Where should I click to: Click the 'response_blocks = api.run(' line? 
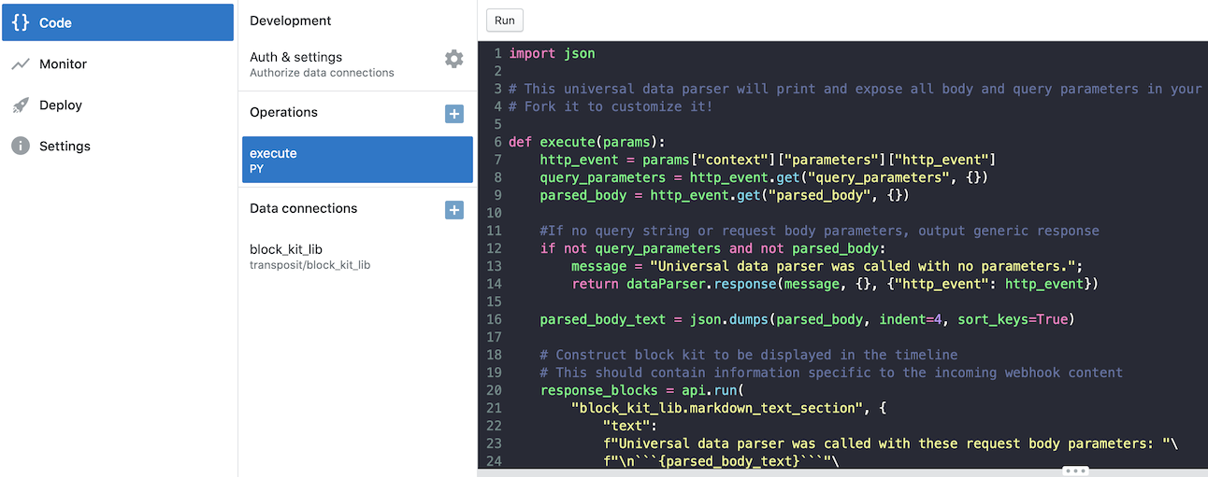641,390
